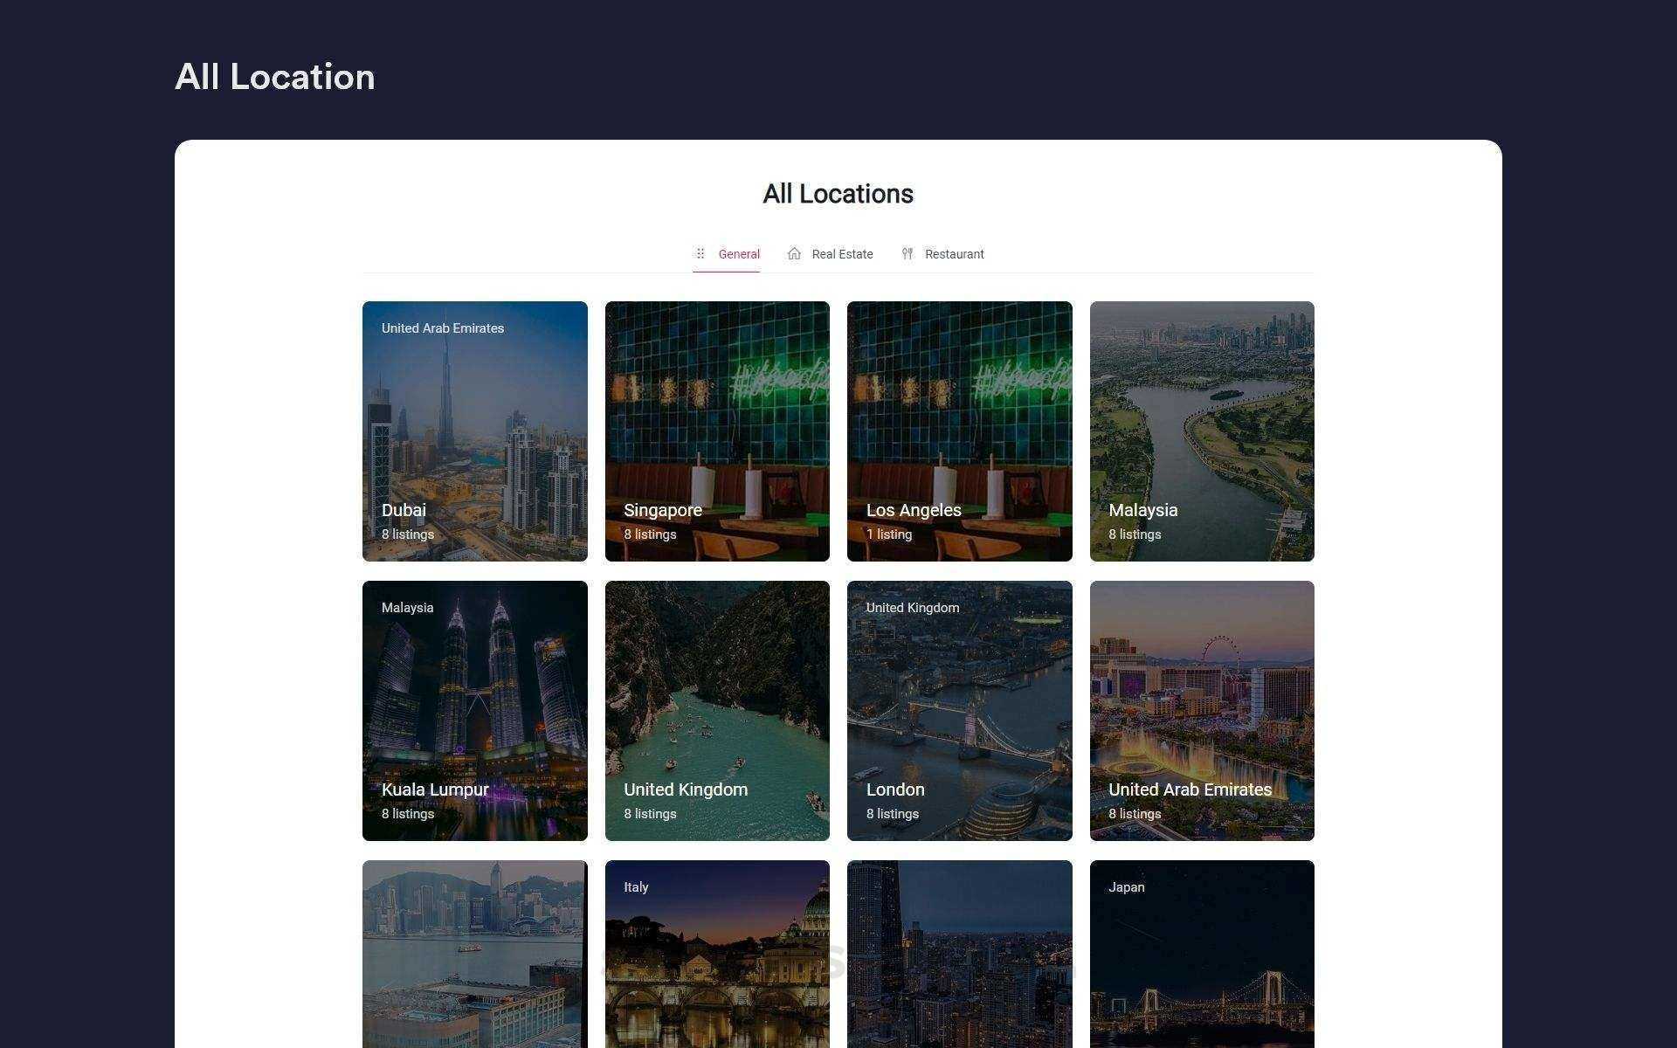The width and height of the screenshot is (1677, 1048).
Task: Open the Real Estate tab
Action: [842, 254]
